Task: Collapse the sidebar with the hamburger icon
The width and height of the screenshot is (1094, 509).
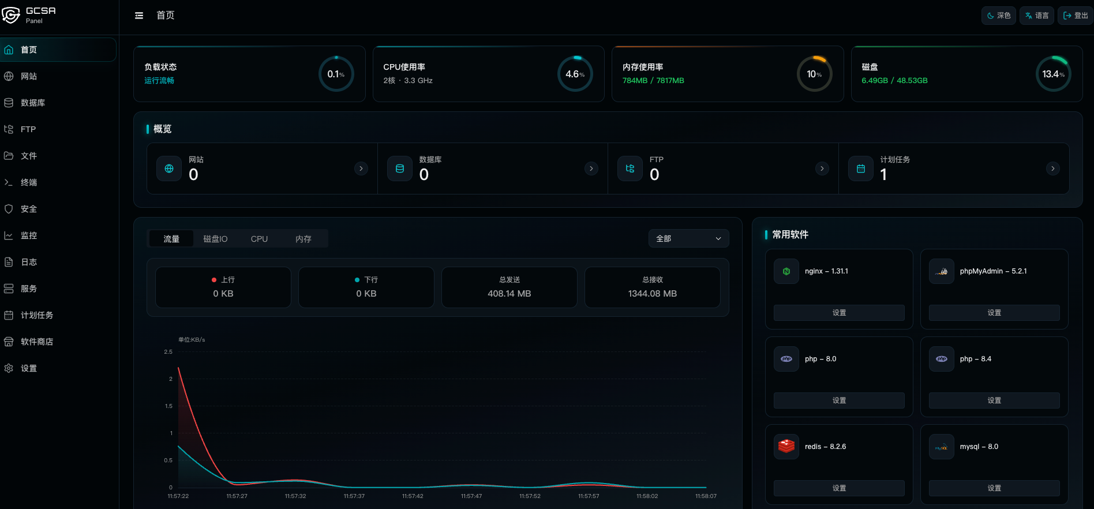Action: (x=139, y=16)
